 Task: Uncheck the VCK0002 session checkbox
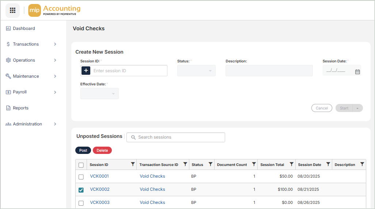(81, 190)
